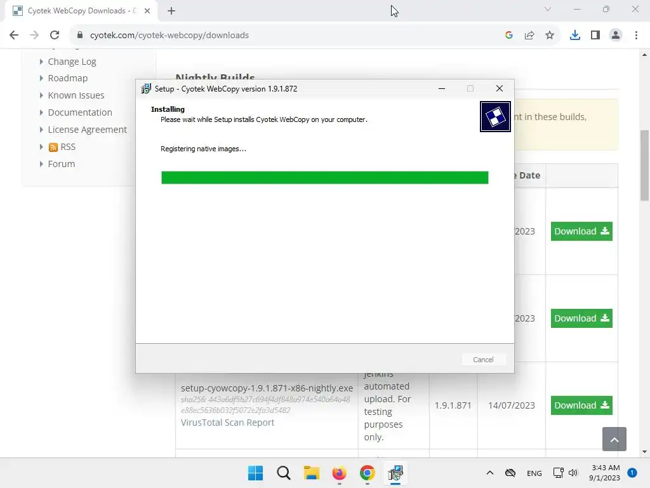Click the arrow beside Documentation

click(x=41, y=112)
